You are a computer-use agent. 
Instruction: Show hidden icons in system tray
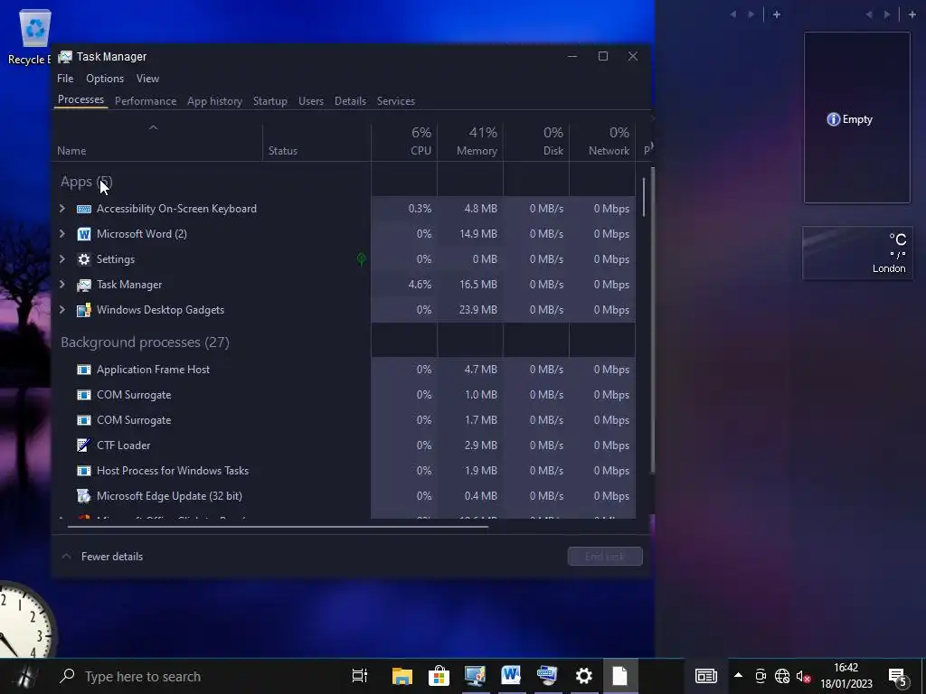point(738,675)
